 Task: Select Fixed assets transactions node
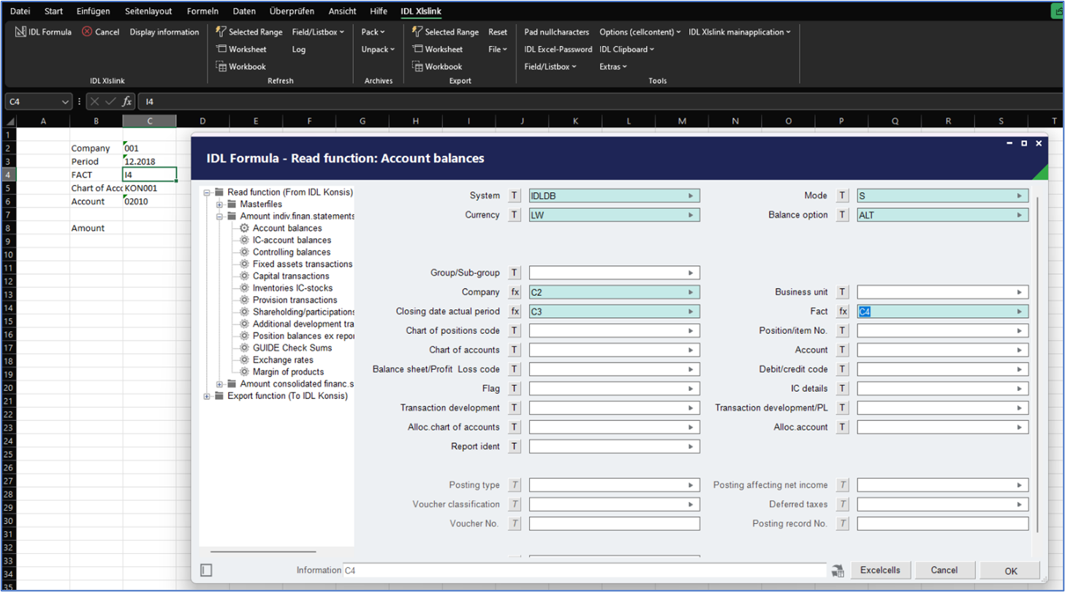[296, 264]
